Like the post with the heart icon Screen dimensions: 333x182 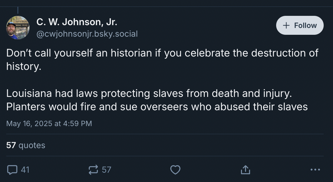click(x=175, y=170)
